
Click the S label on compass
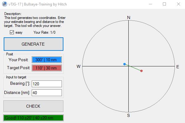tap(129, 116)
